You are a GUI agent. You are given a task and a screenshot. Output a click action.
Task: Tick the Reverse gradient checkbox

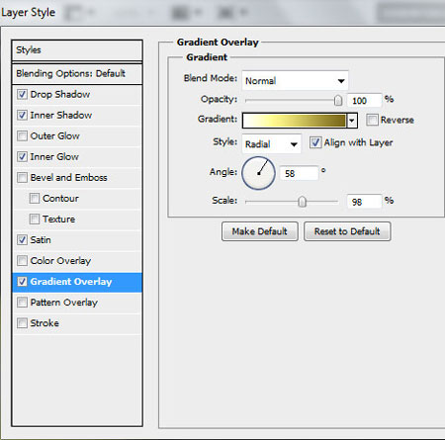(x=372, y=120)
